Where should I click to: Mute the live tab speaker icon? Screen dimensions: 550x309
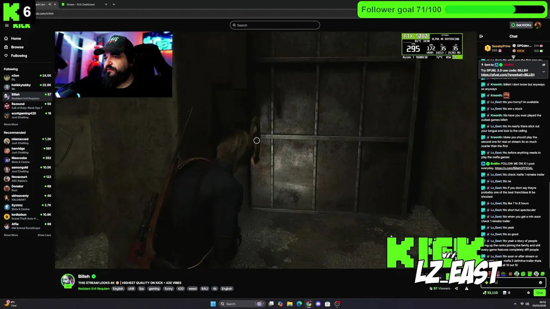point(49,4)
